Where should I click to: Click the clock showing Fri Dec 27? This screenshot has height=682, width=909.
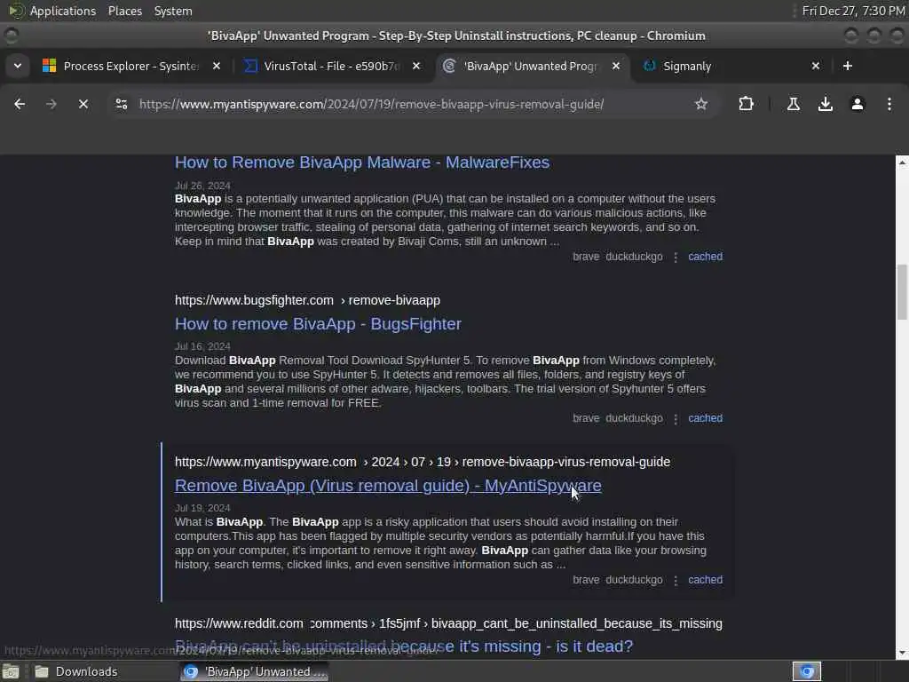[853, 11]
